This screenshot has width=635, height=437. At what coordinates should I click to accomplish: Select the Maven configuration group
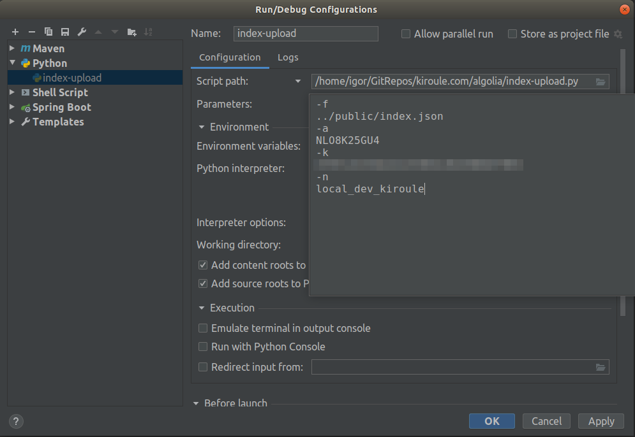coord(49,48)
